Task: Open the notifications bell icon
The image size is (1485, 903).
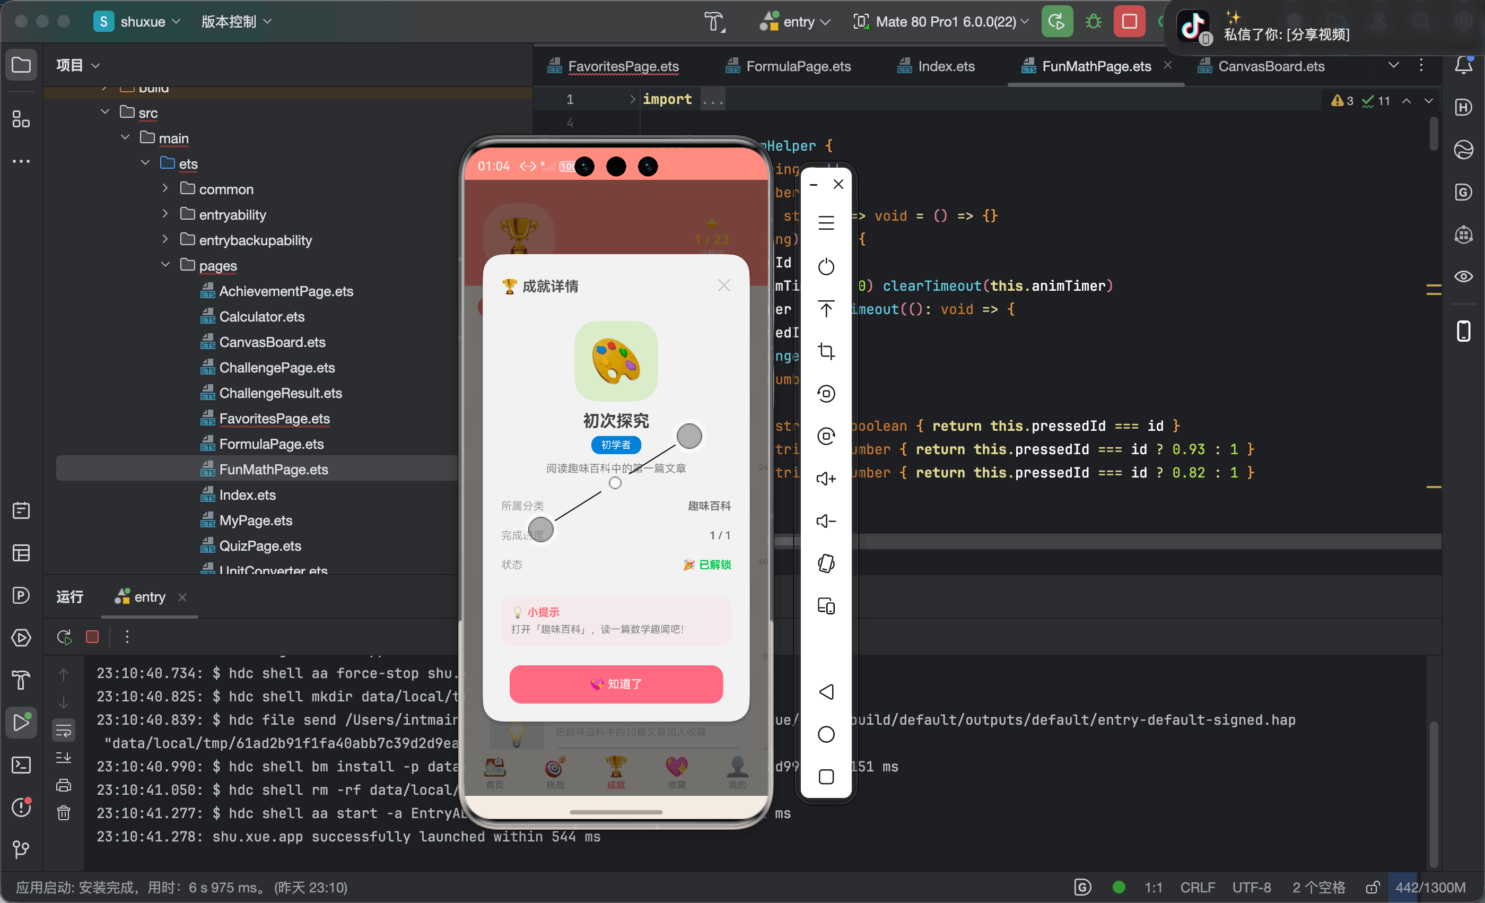Action: pyautogui.click(x=1463, y=65)
